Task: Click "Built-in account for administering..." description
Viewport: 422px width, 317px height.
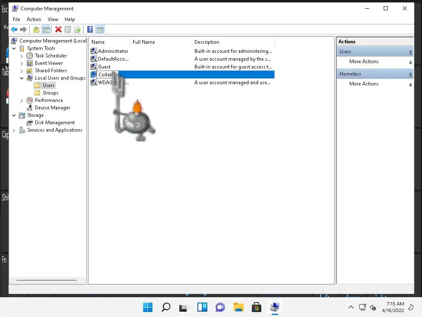Action: click(233, 51)
